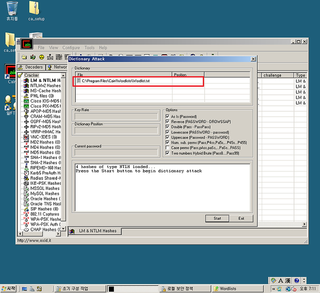Open the View menu

coord(53,48)
